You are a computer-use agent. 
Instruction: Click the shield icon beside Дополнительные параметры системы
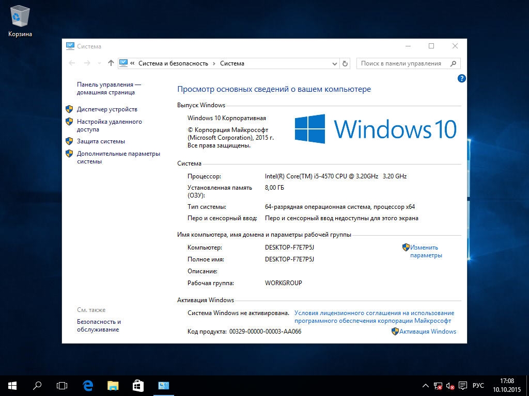69,154
